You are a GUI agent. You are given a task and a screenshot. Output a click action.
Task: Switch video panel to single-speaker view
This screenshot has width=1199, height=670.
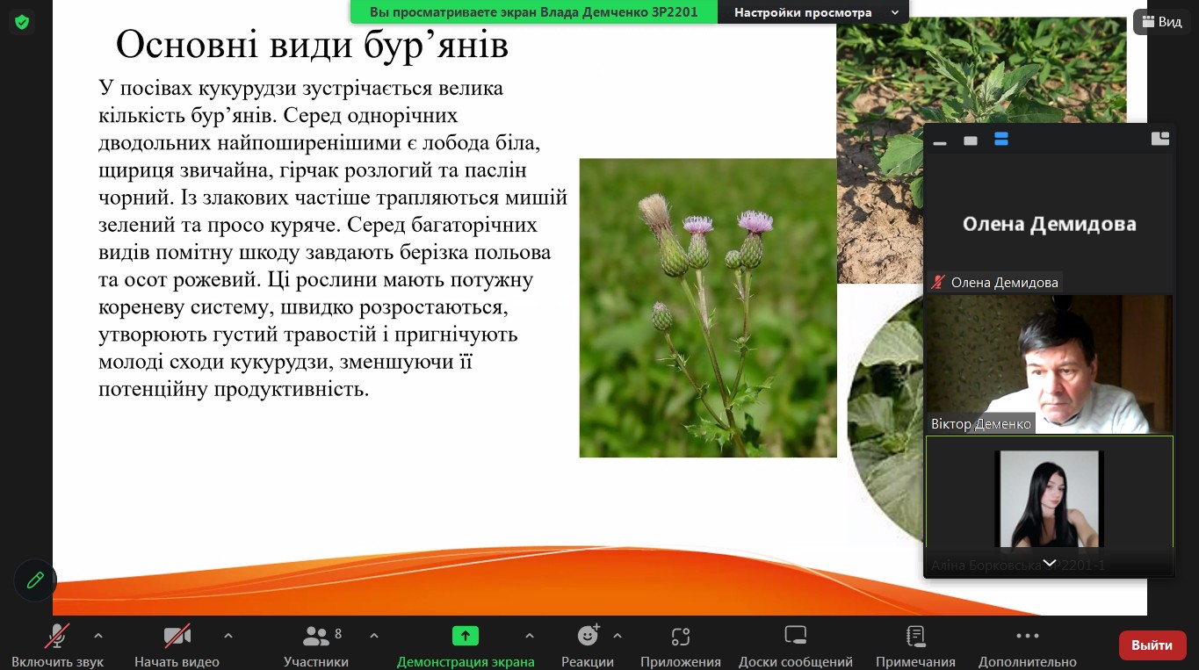click(x=971, y=140)
